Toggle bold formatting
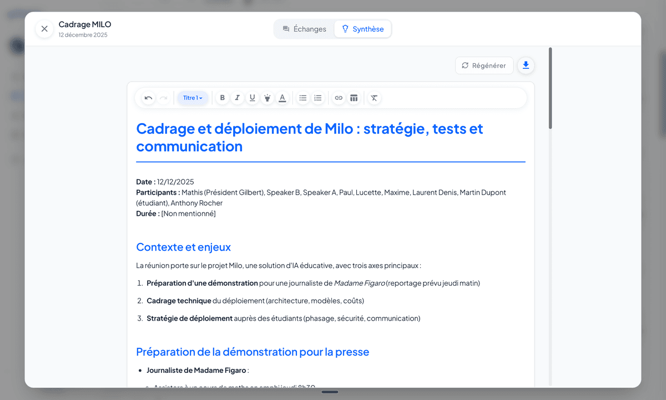Screen dimensions: 666x400 223,98
